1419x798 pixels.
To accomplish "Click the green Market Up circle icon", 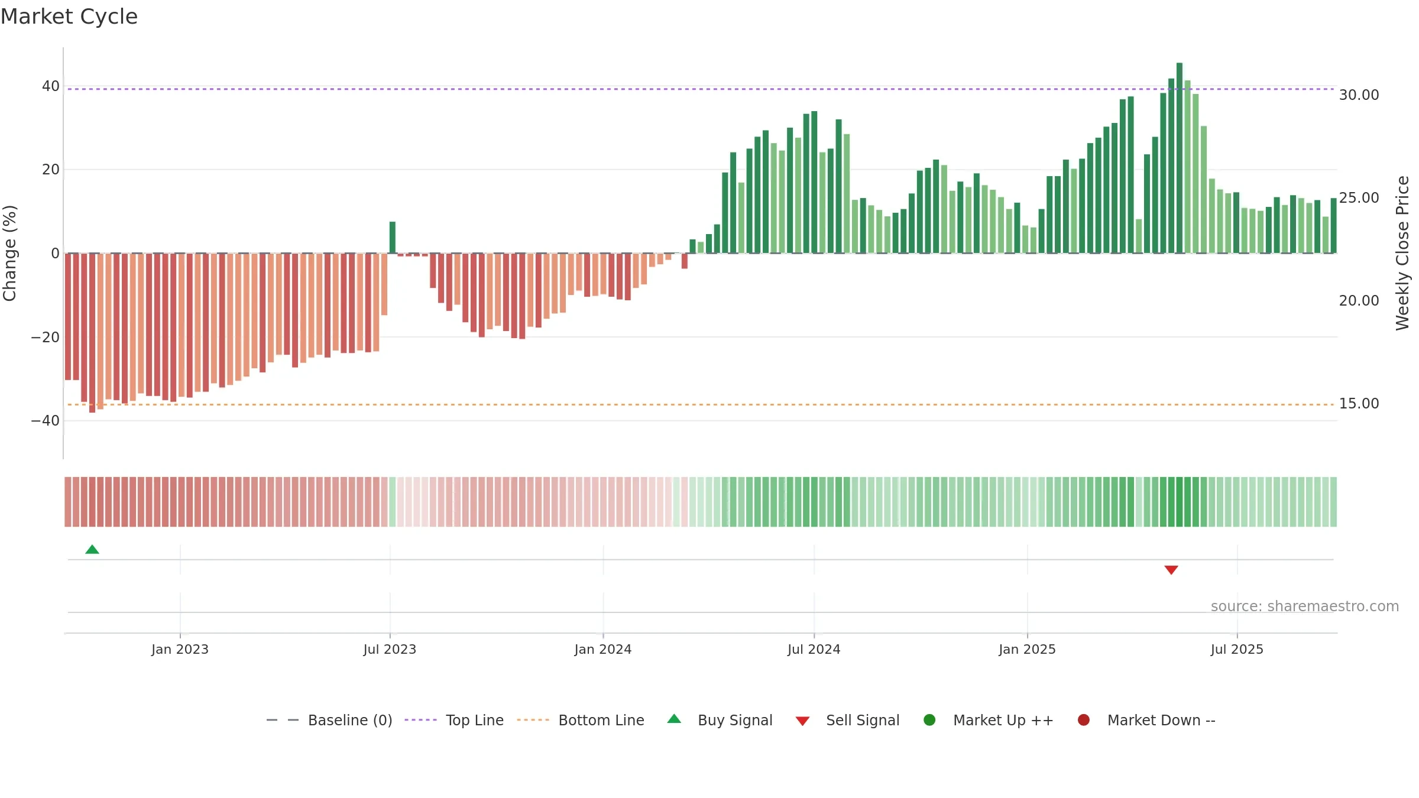I will 929,720.
